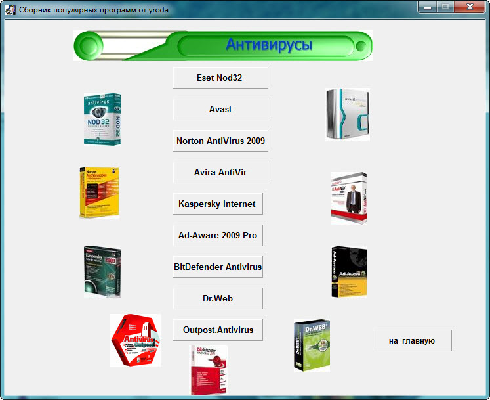Click the NOD32 antivirus box image

click(x=102, y=120)
